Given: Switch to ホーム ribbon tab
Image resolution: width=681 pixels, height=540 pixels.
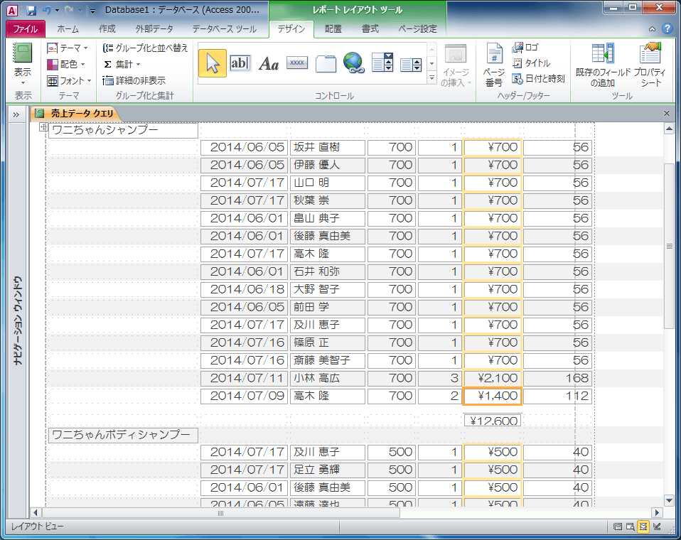Looking at the screenshot, I should pos(68,29).
